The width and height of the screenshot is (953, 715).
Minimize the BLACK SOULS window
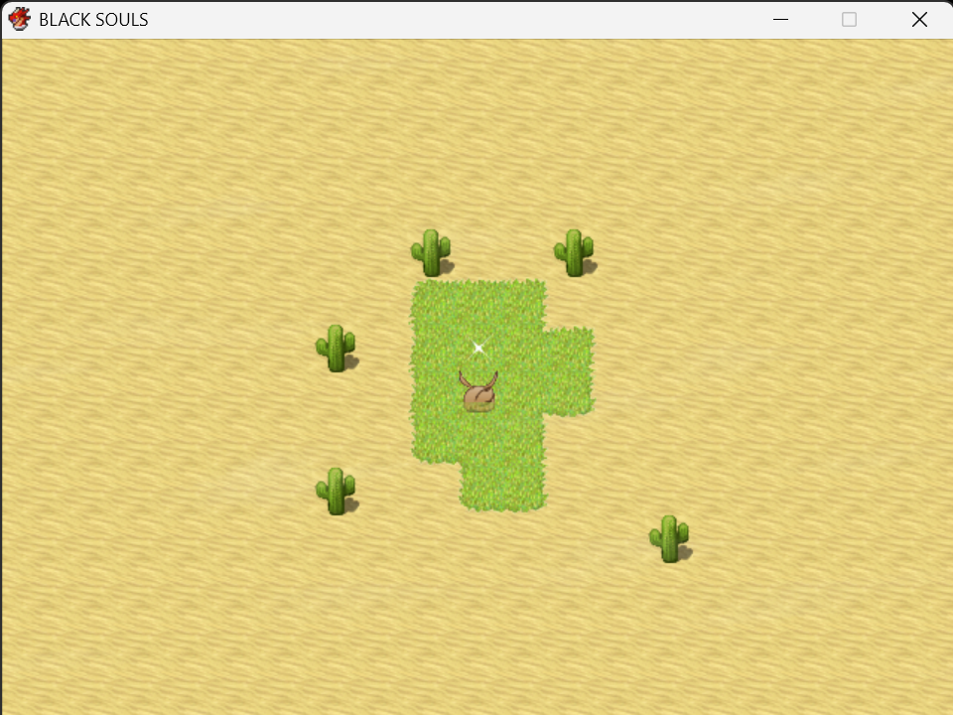[780, 20]
